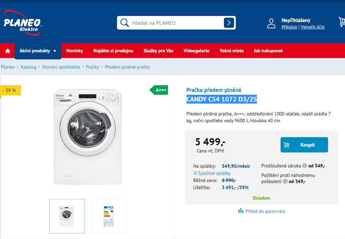
Task: Open Najděte si prodejnu menu item
Action: coord(113,51)
